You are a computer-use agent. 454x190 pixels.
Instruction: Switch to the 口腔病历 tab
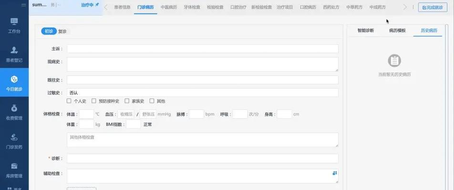pyautogui.click(x=308, y=8)
